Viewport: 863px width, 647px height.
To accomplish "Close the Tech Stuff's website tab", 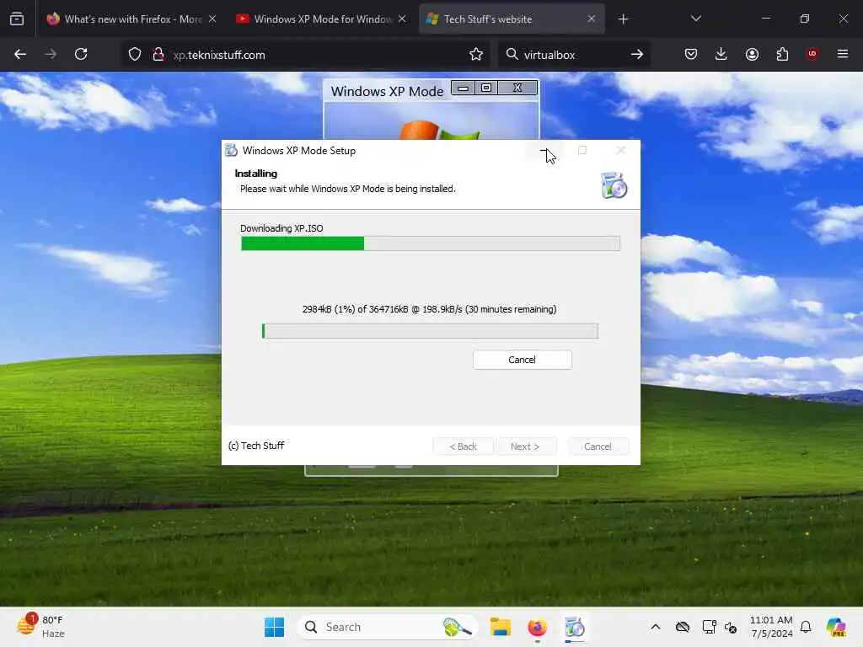I will click(591, 19).
